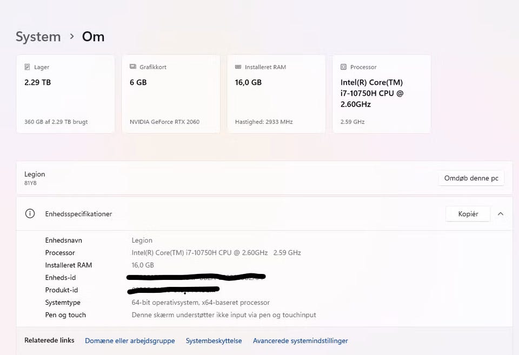
Task: Click the Installeret RAM memory icon
Action: click(x=238, y=67)
